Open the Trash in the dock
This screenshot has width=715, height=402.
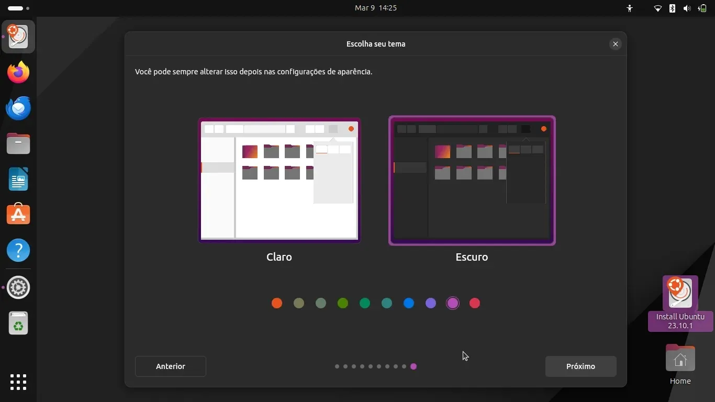pos(18,323)
